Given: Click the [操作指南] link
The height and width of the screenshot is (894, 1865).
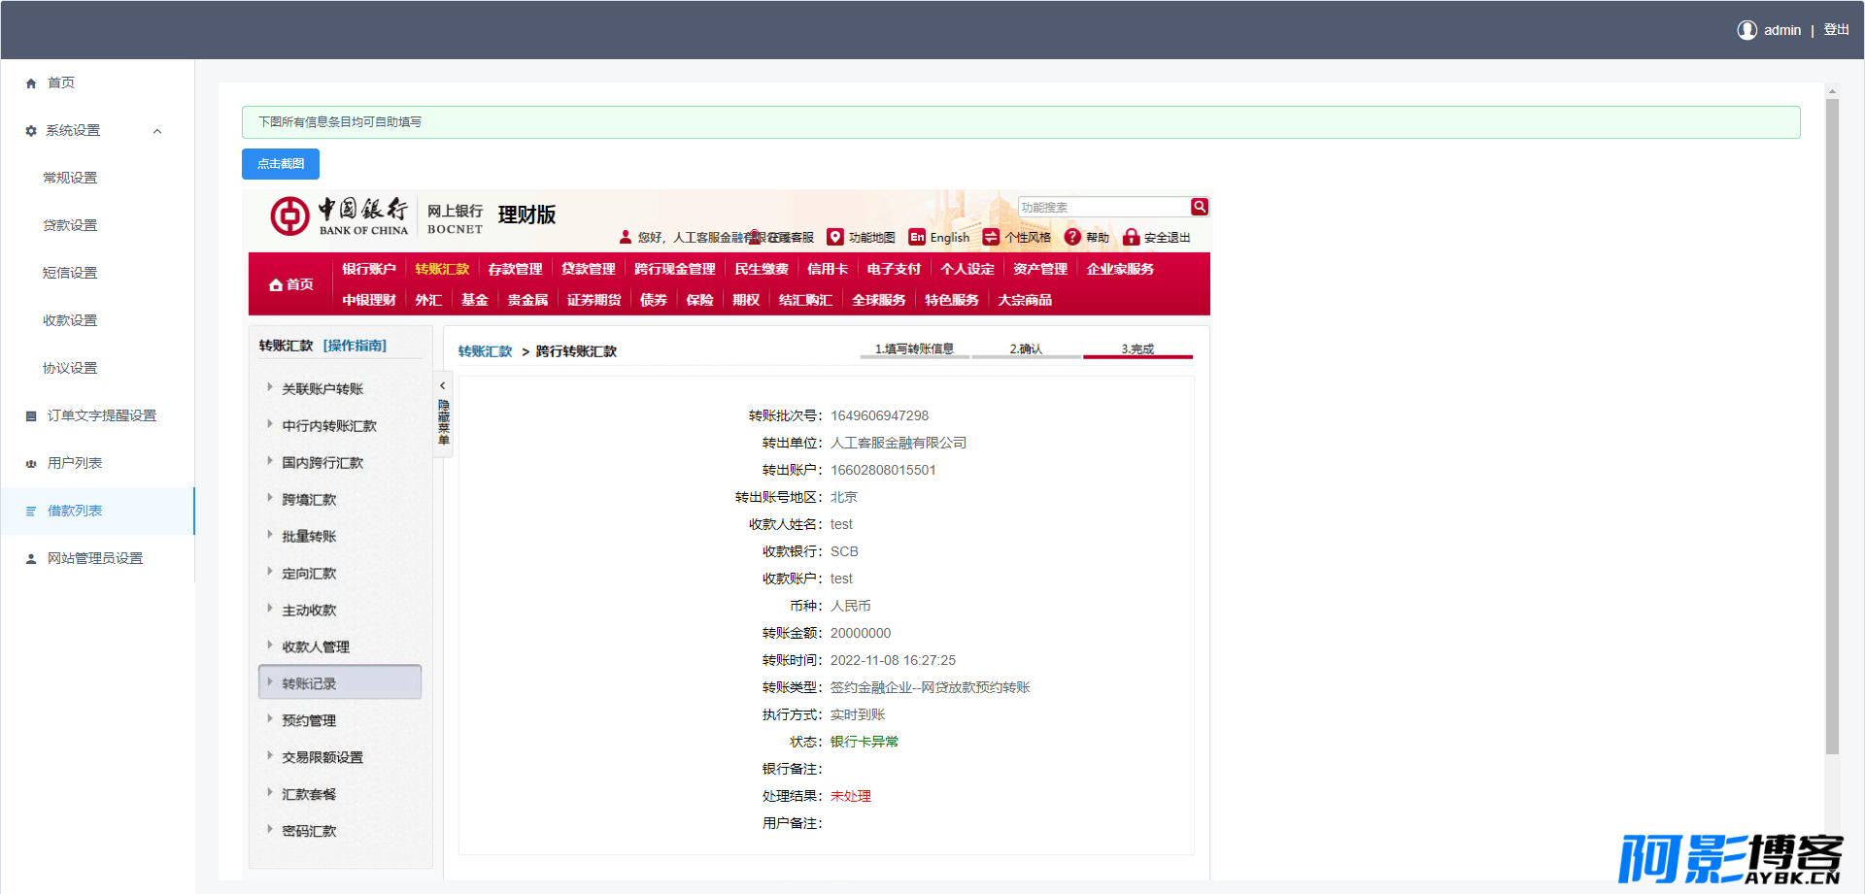Looking at the screenshot, I should 355,346.
